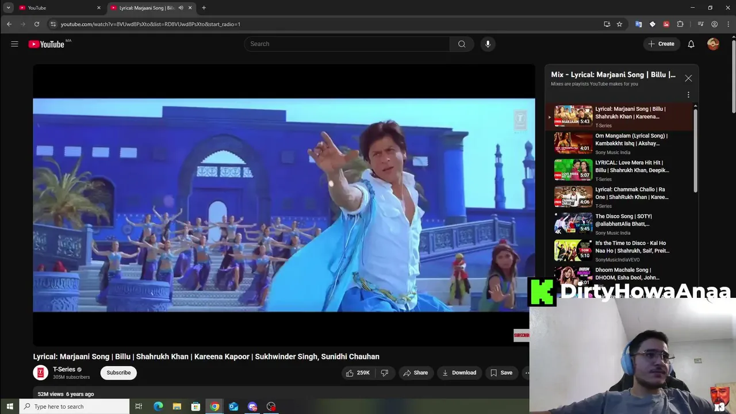Image resolution: width=736 pixels, height=414 pixels.
Task: Open the Extensions puzzle menu
Action: pos(680,24)
